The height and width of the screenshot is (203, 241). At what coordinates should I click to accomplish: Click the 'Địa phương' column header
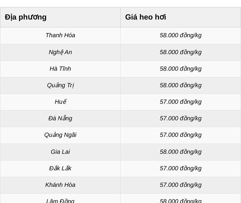tap(60, 17)
